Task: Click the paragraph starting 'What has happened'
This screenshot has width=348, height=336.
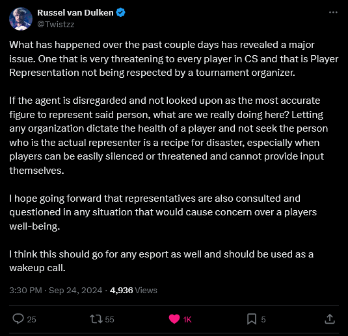Action: 174,58
